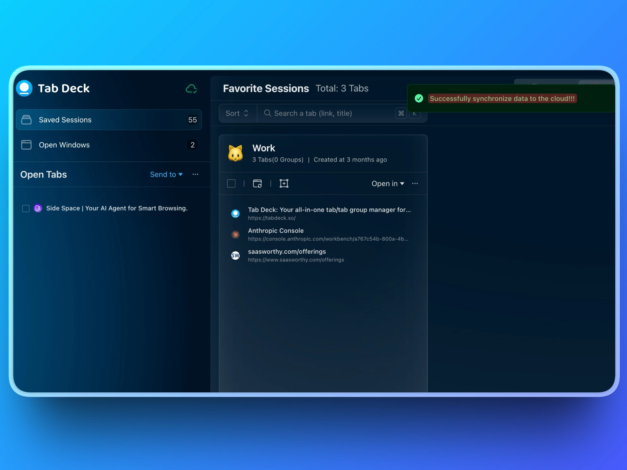Check the Side Space tab checkbox
Viewport: 627px width, 470px height.
(26, 208)
